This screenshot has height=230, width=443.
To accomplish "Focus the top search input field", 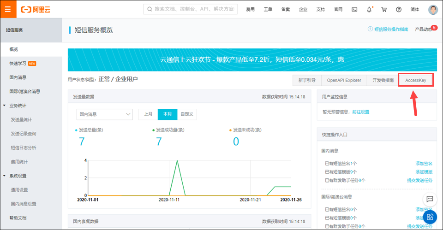I will (x=191, y=9).
